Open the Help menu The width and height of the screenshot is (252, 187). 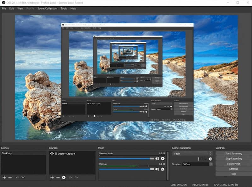pyautogui.click(x=73, y=8)
